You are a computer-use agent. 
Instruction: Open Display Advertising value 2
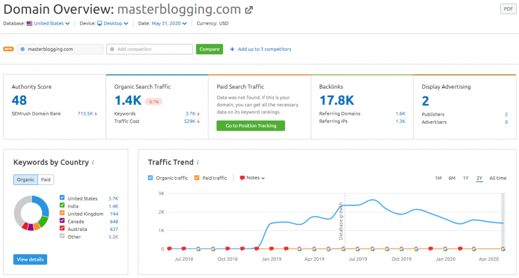click(x=425, y=101)
